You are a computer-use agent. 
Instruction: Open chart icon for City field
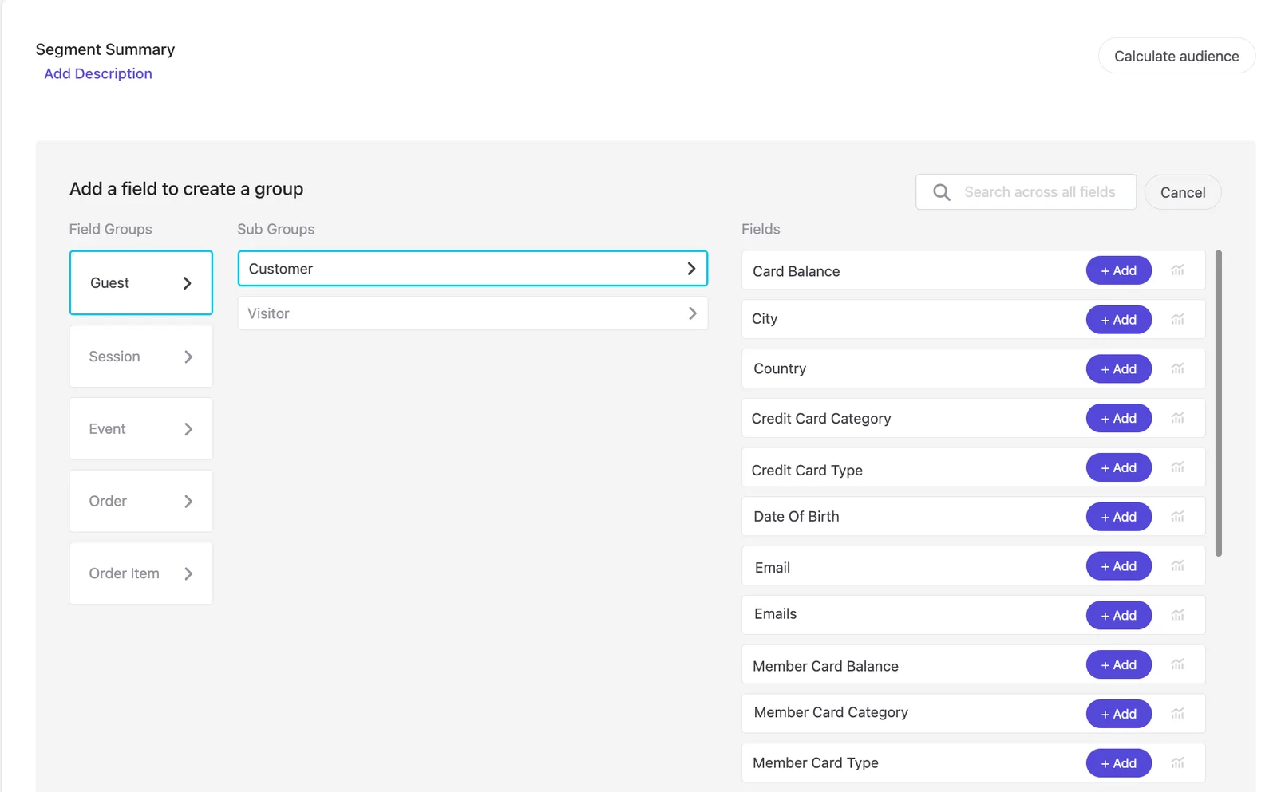coord(1177,320)
